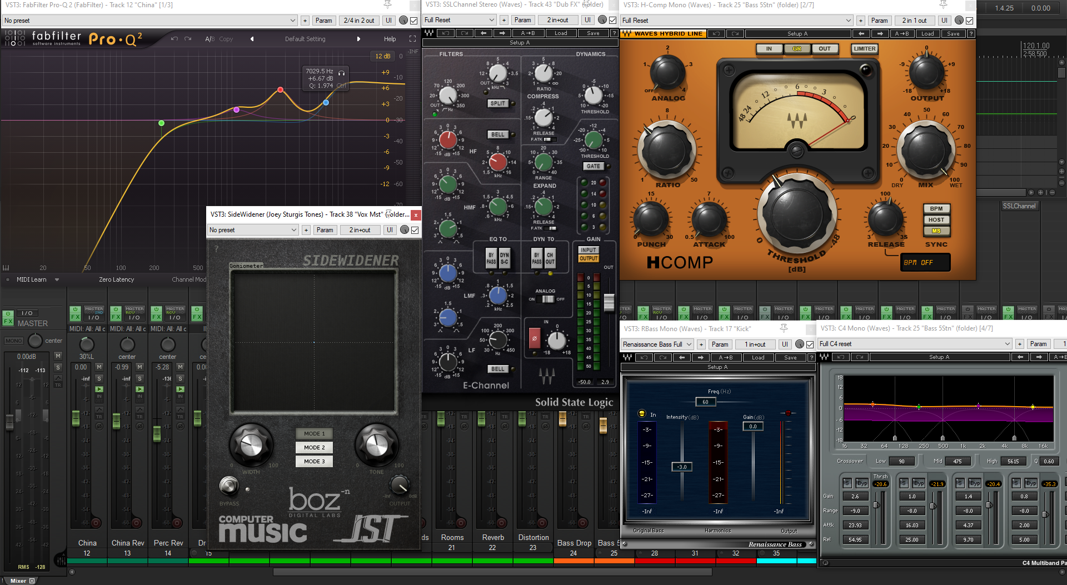The height and width of the screenshot is (585, 1067).
Task: Solo the China track
Action: click(x=99, y=378)
